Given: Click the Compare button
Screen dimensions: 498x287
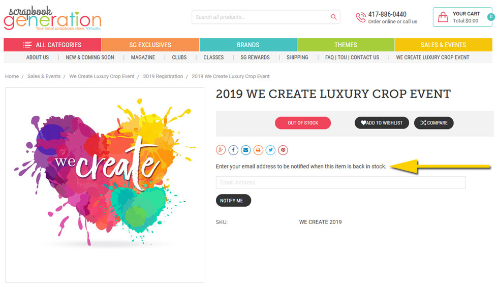Looking at the screenshot, I should point(434,123).
